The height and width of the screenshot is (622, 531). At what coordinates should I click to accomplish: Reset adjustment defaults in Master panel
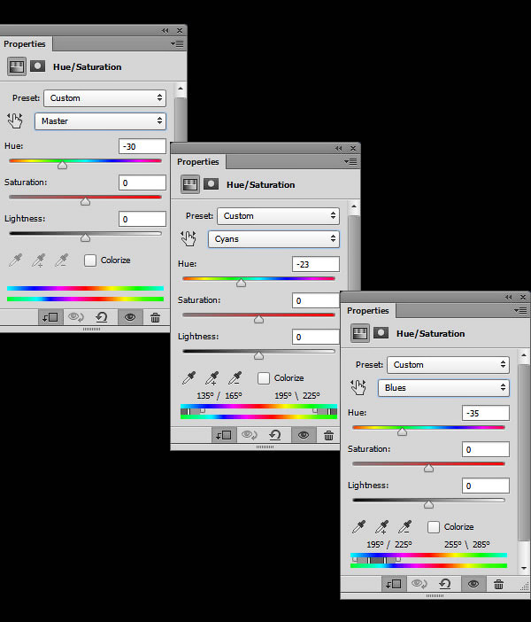coord(102,317)
